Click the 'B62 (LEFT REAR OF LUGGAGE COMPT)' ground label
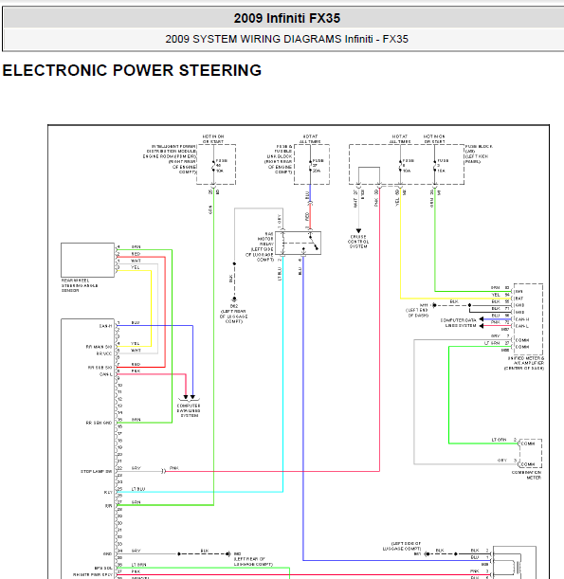Viewport: 564px width, 579px height. coord(234,314)
